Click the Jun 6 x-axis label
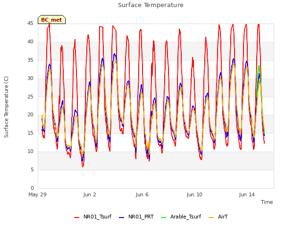The width and height of the screenshot is (302, 226). tap(142, 194)
